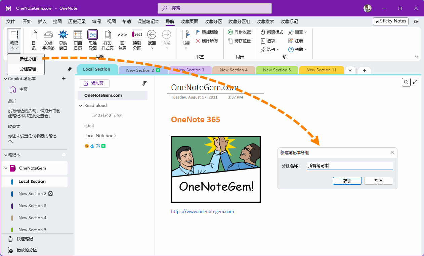Select 新建分组 menu item

pos(26,59)
